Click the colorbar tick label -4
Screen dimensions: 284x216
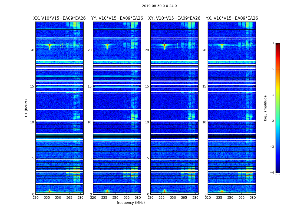[x=272, y=173]
